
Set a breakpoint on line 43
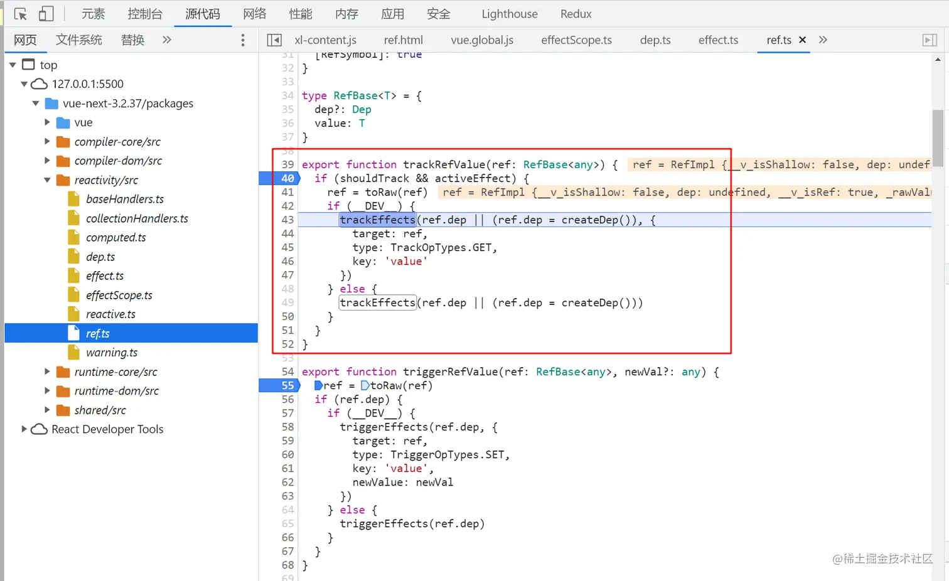(x=287, y=220)
